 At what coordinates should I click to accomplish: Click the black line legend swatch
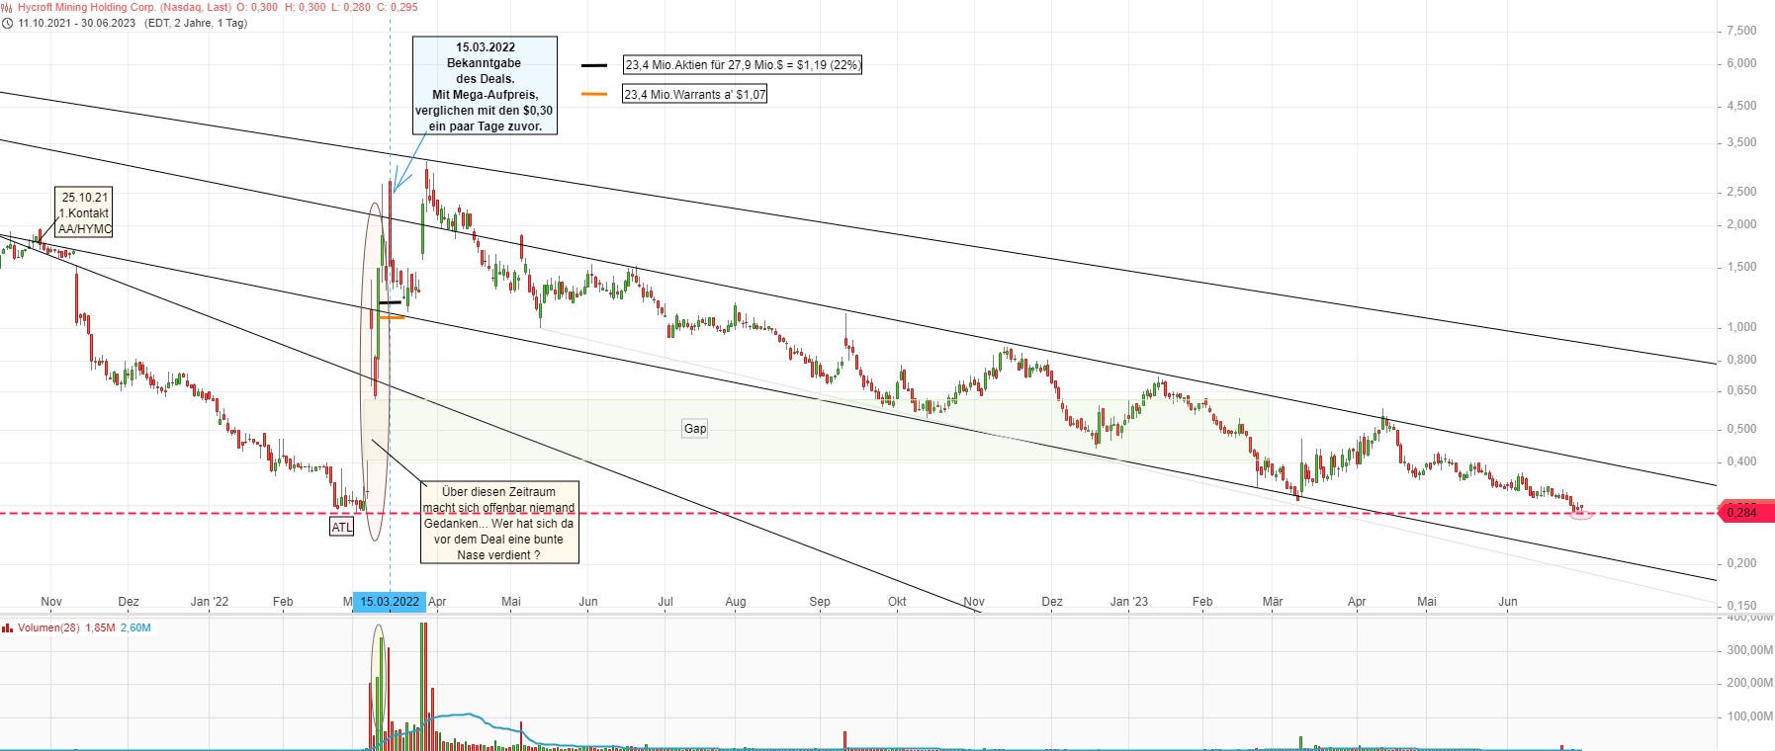point(594,65)
